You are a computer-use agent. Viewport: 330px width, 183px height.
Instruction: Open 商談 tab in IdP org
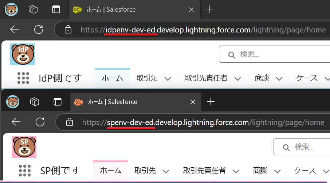coord(262,78)
